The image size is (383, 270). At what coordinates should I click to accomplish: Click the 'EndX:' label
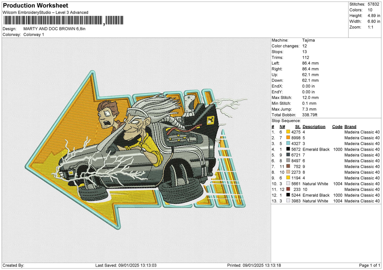[x=277, y=86]
